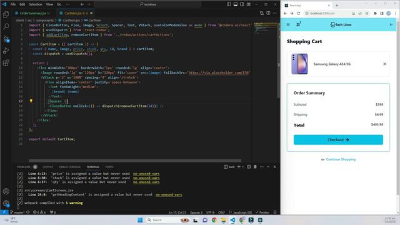Open the Extensions view
400x225 pixels.
6,62
